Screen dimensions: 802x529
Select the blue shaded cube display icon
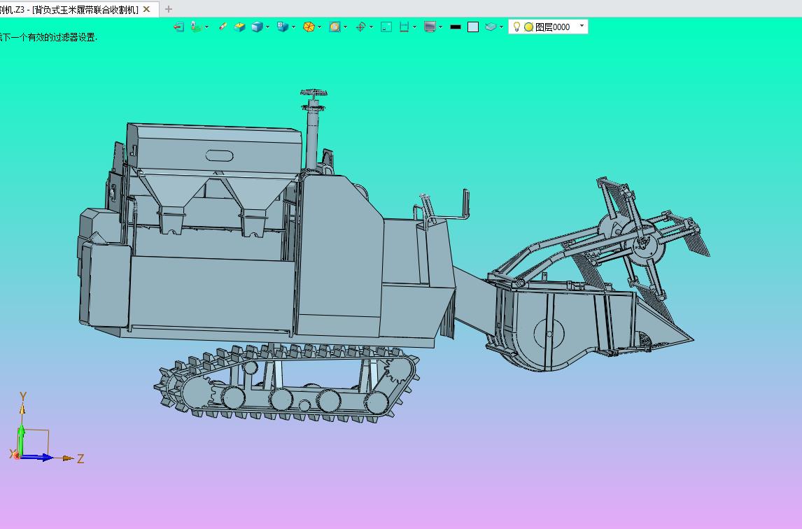pyautogui.click(x=257, y=27)
